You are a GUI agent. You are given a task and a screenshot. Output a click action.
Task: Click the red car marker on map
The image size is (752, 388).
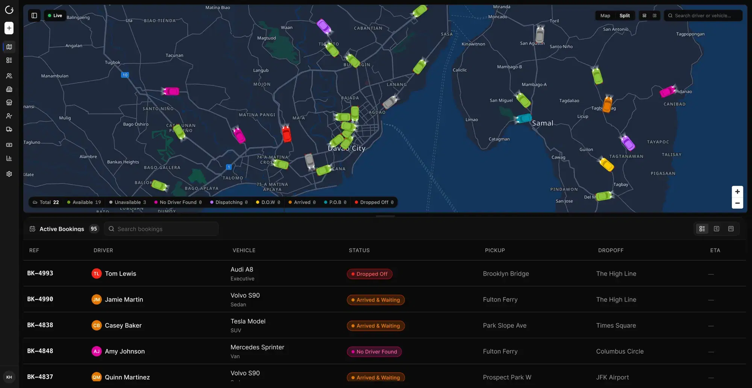pos(287,134)
